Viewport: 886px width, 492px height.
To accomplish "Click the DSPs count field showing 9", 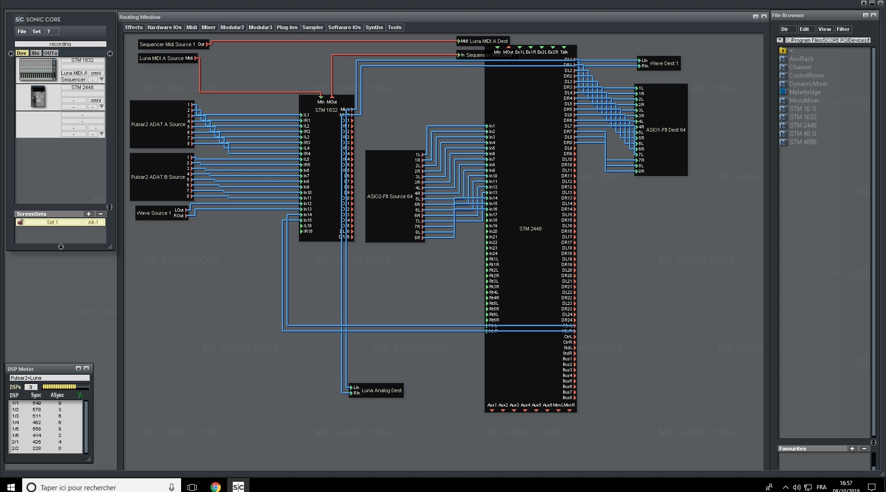I will [30, 387].
